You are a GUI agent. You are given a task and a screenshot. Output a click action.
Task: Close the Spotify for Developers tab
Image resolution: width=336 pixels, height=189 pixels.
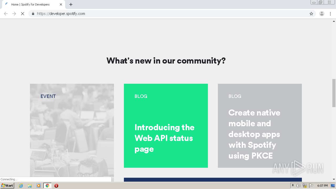click(61, 4)
